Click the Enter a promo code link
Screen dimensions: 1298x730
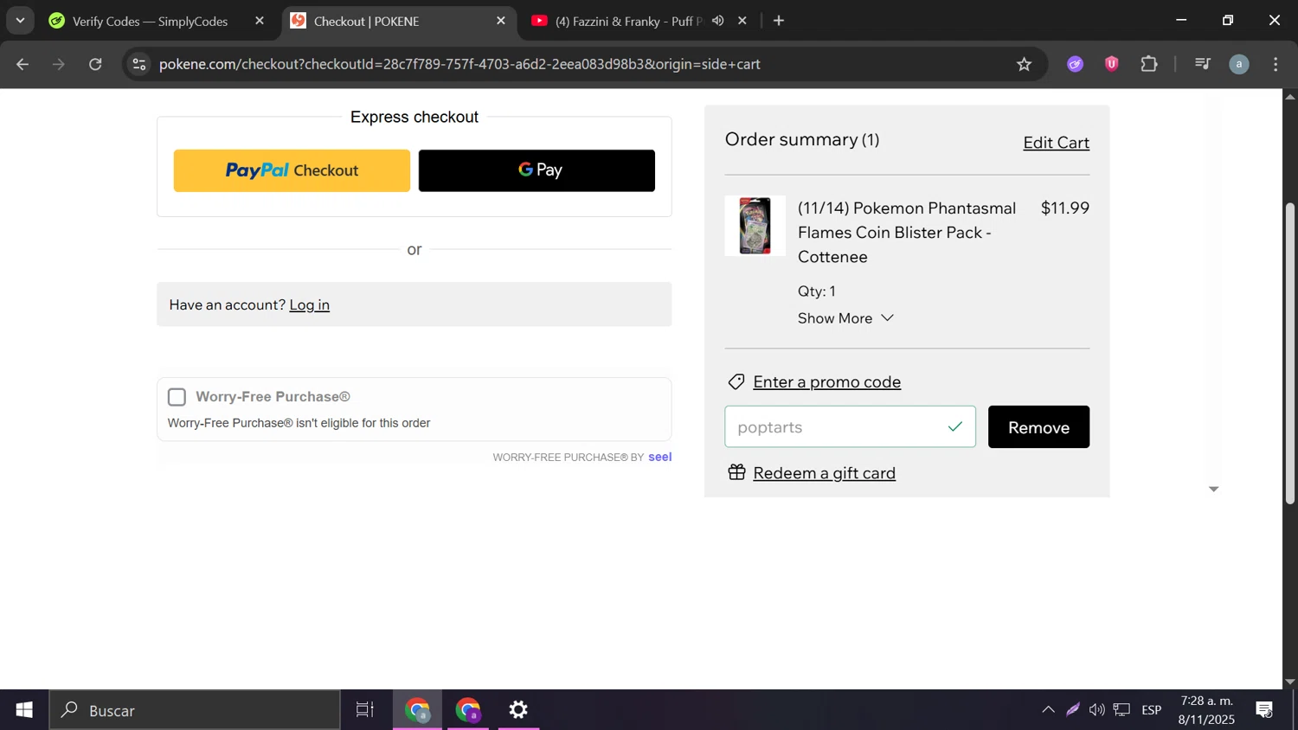pyautogui.click(x=826, y=381)
